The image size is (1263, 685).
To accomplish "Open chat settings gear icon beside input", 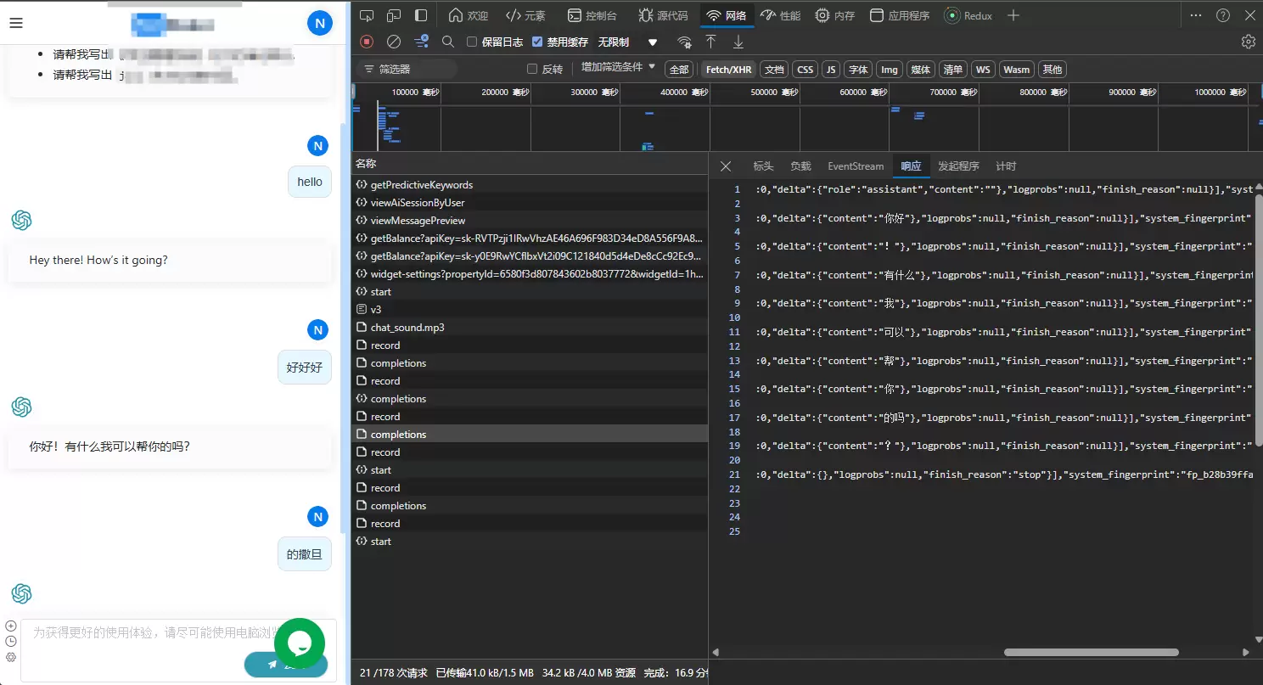I will click(x=11, y=656).
